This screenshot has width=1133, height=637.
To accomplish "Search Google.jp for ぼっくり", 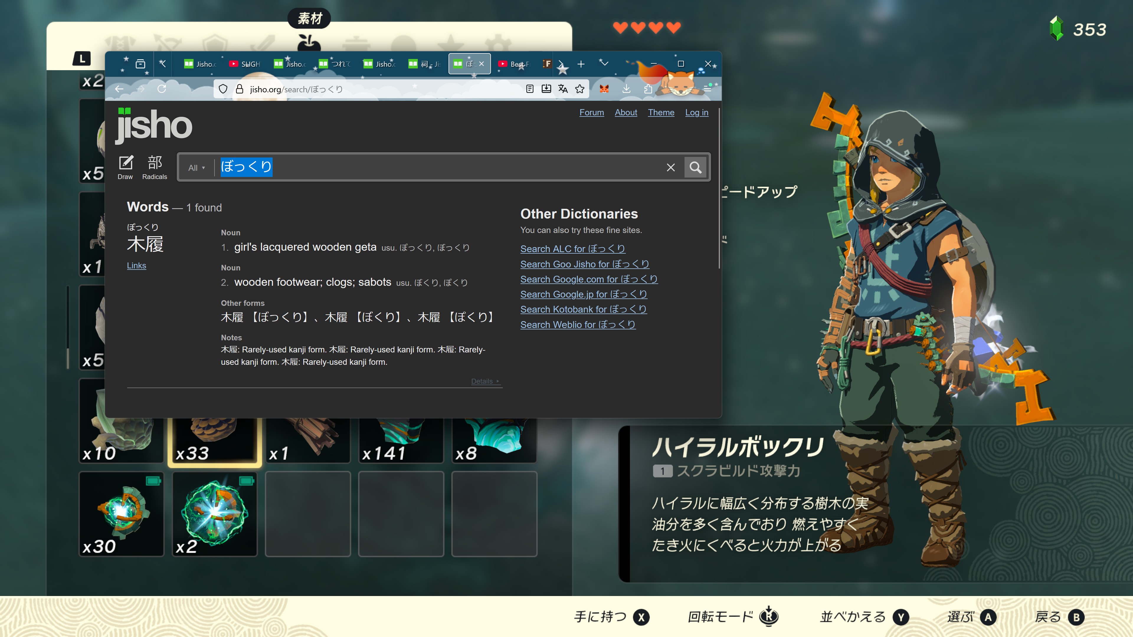I will (x=584, y=294).
